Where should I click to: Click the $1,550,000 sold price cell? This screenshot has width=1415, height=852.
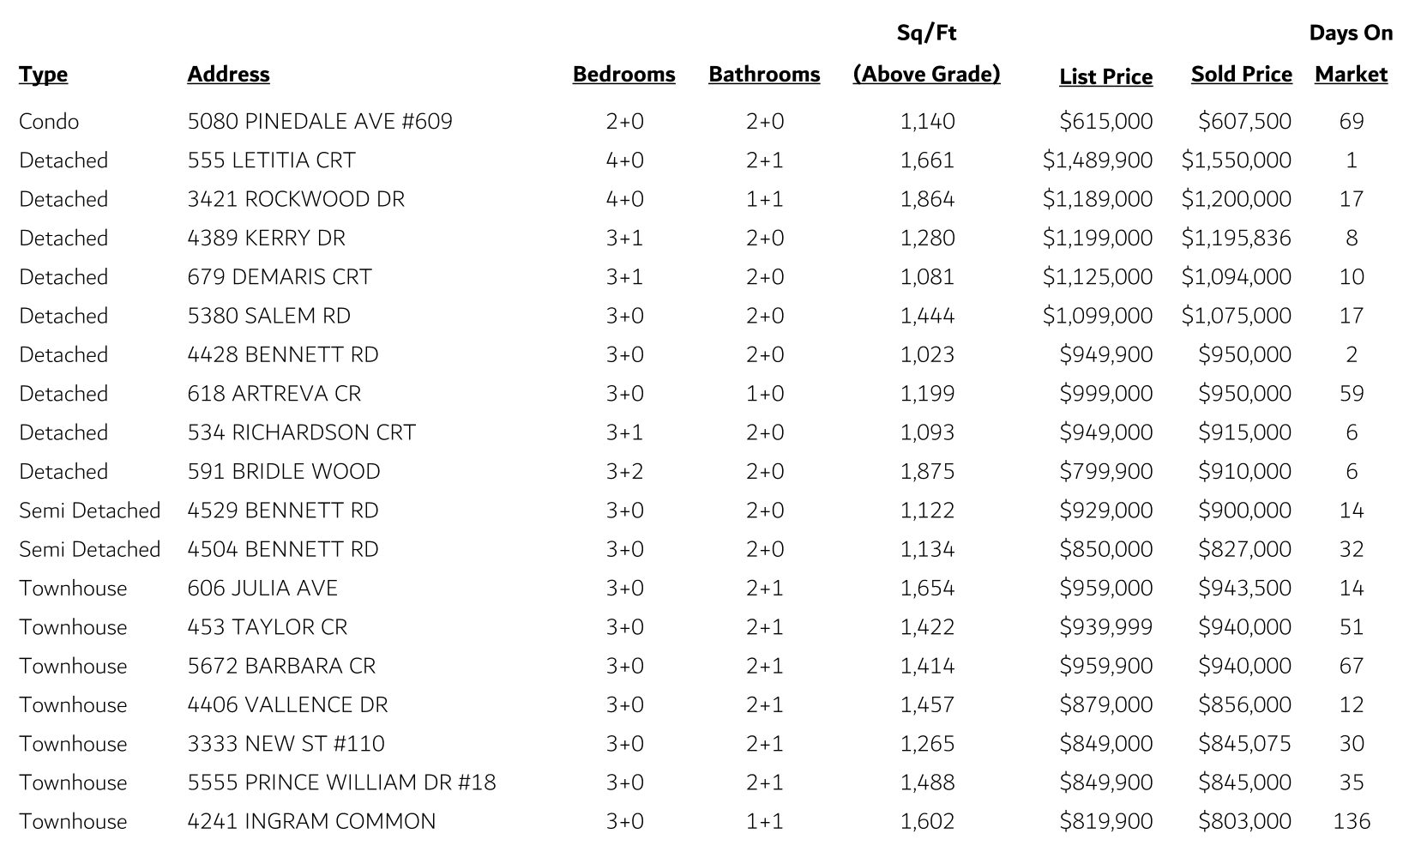tap(1236, 160)
